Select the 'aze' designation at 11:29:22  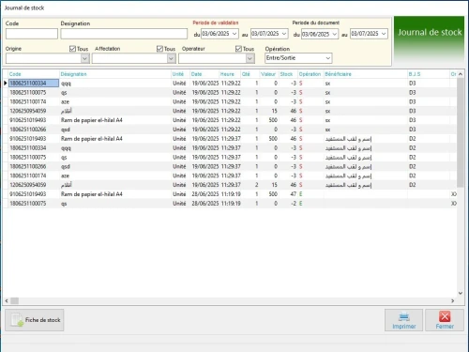click(65, 101)
